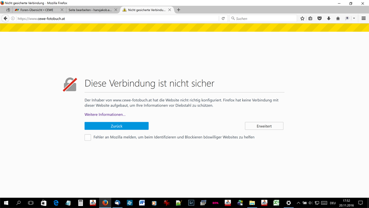Open the Settings gear on the taskbar
Image resolution: width=369 pixels, height=208 pixels.
[x=289, y=203]
